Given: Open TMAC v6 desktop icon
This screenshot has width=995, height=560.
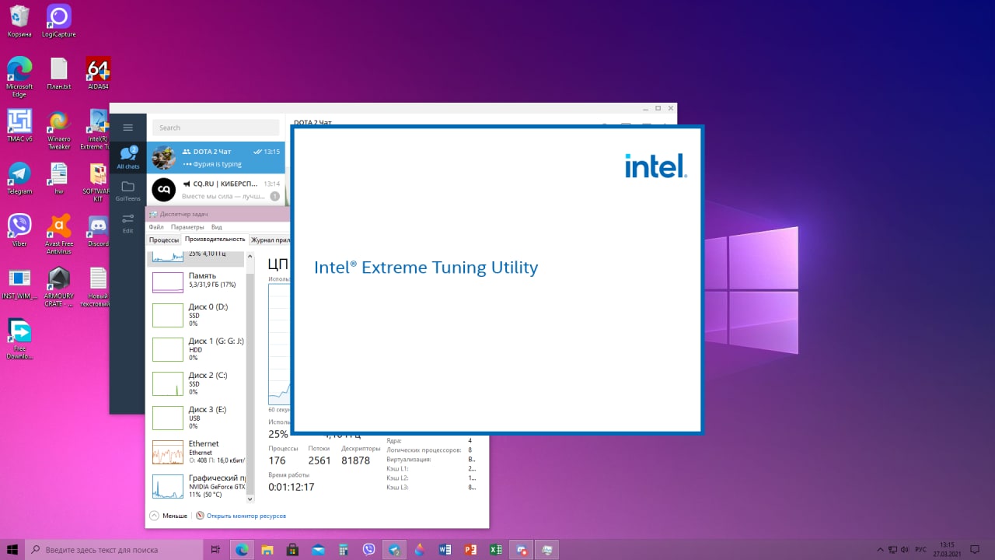Looking at the screenshot, I should pos(19,125).
